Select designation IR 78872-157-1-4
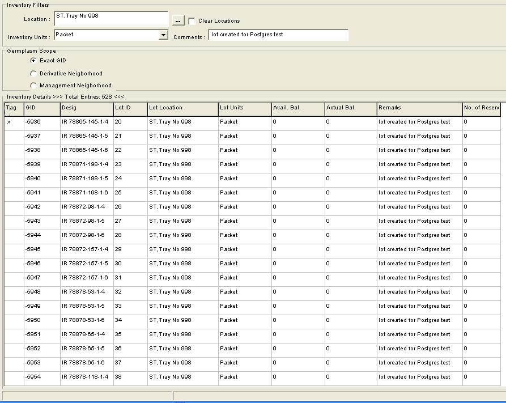506x403 pixels. 87,251
